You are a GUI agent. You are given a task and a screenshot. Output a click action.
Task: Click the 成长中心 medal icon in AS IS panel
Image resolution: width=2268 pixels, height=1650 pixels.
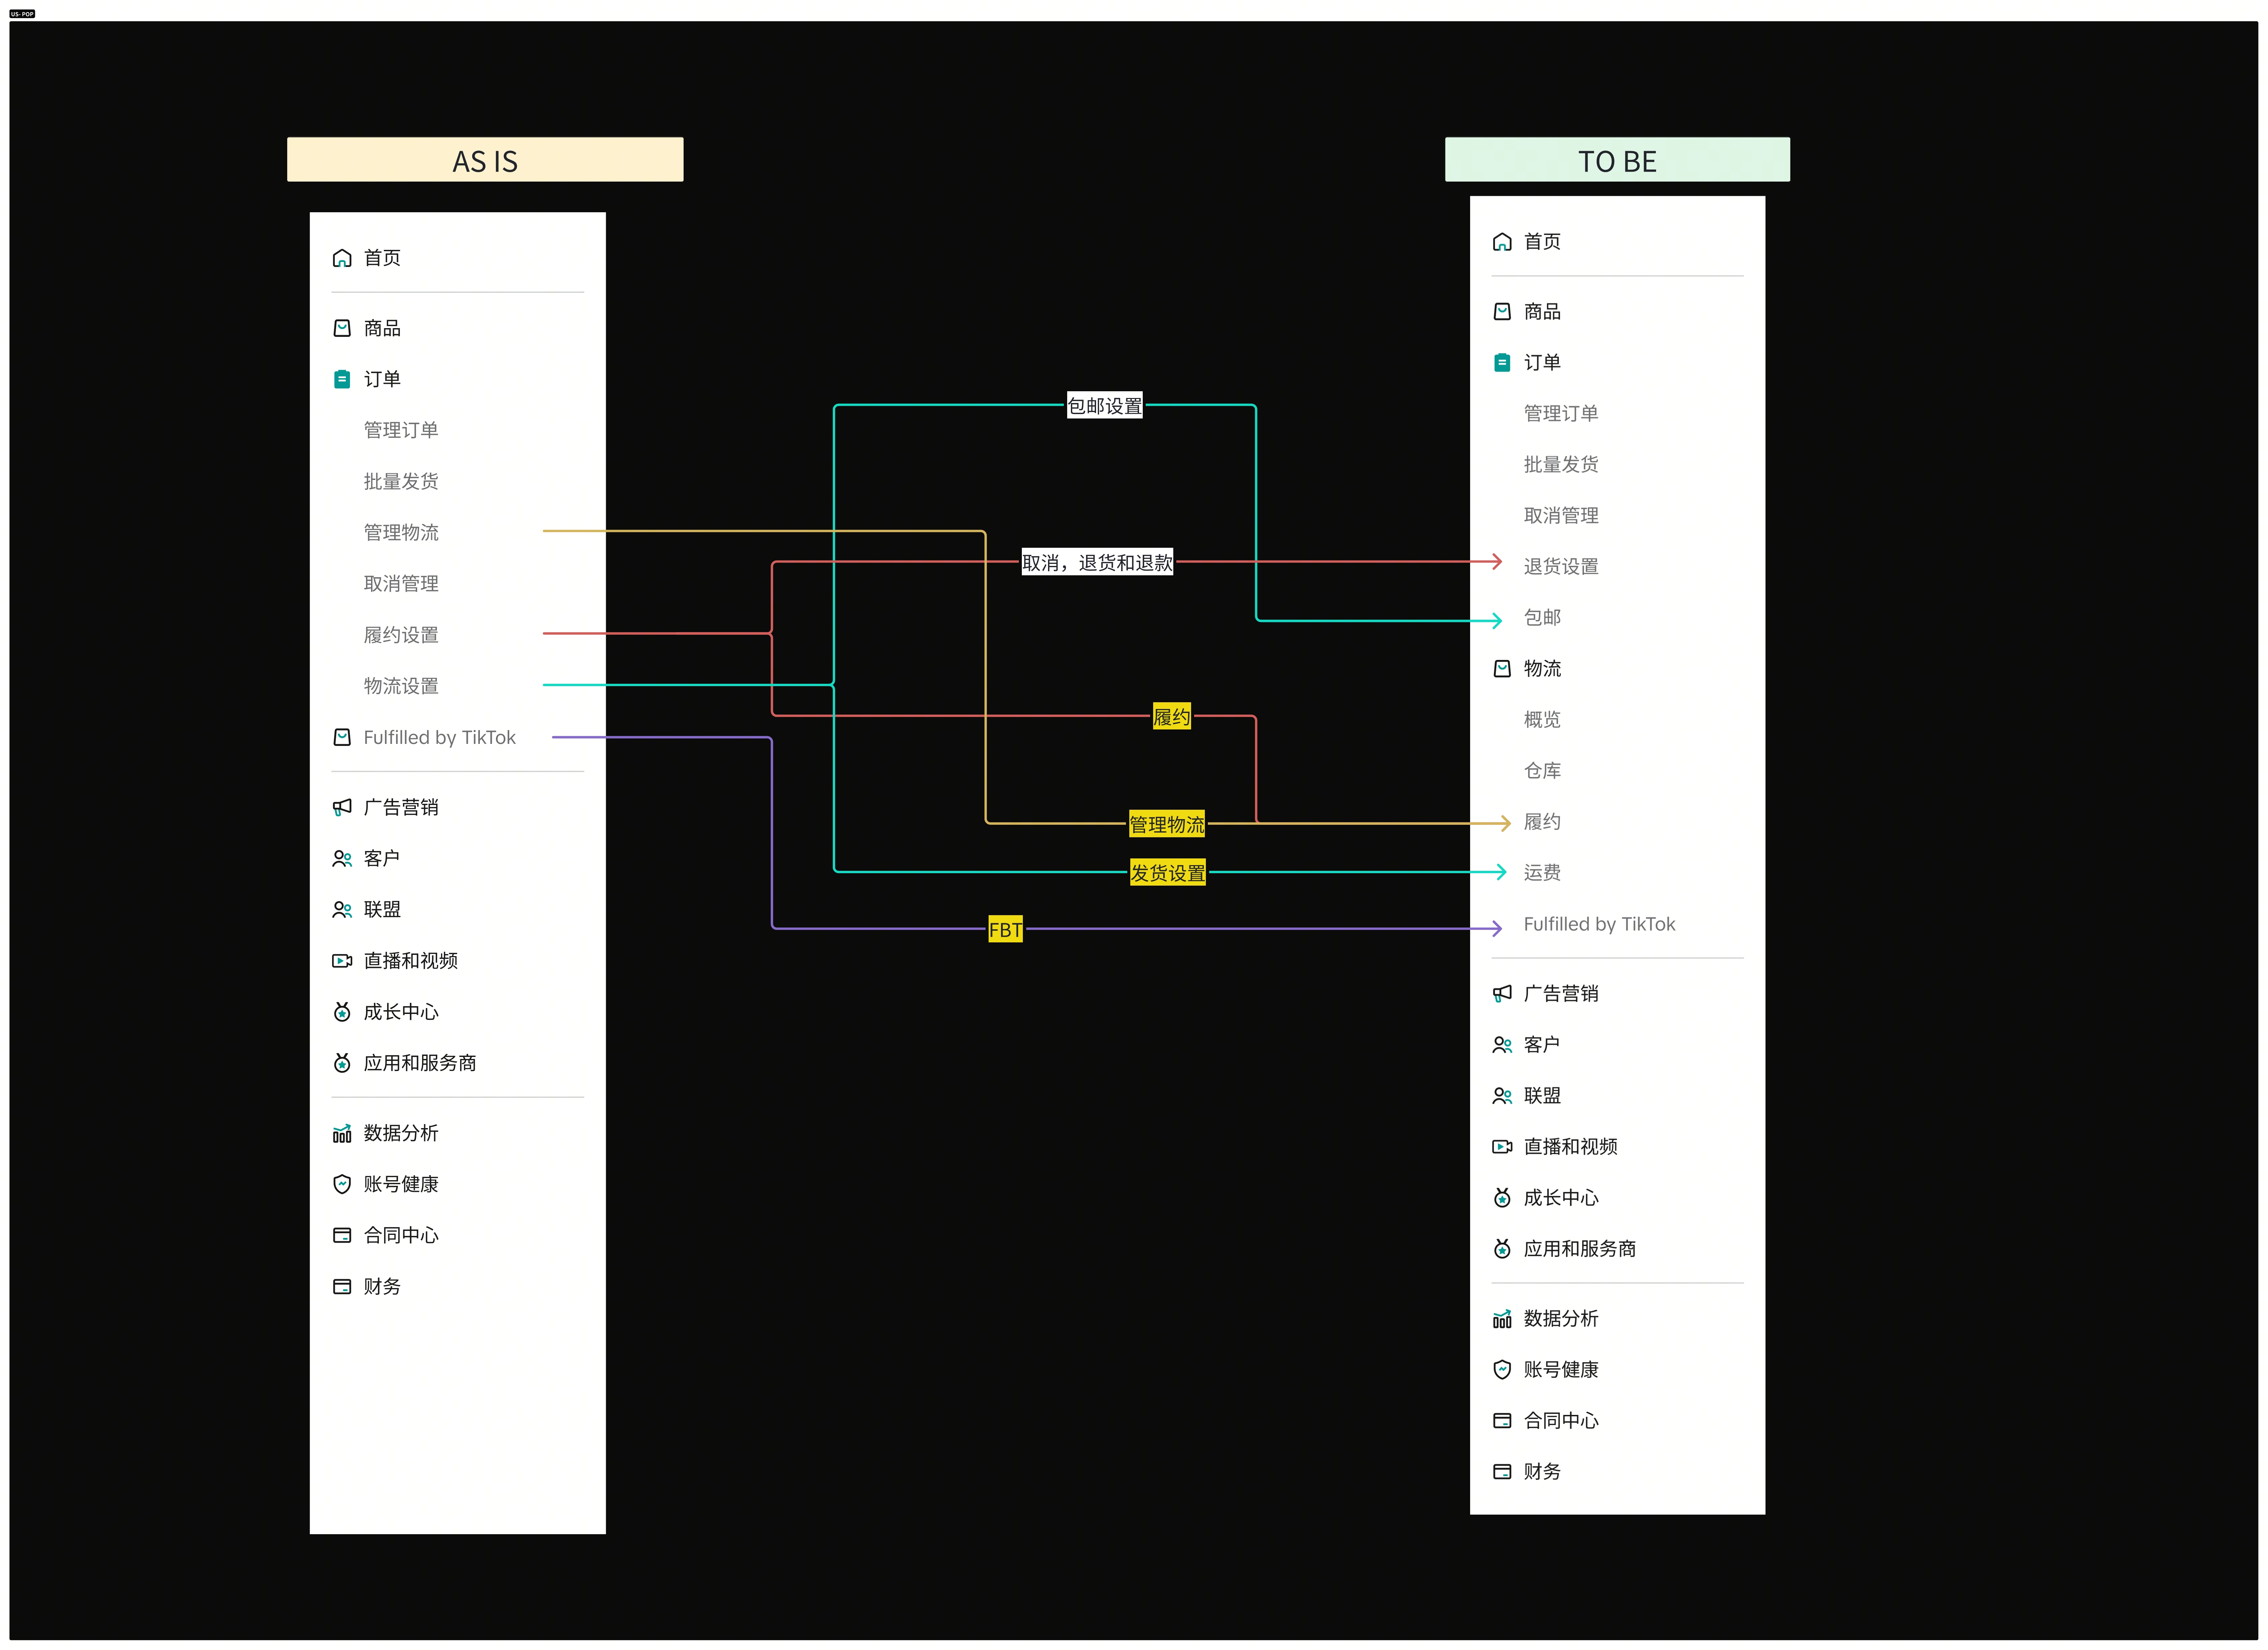pos(342,1012)
